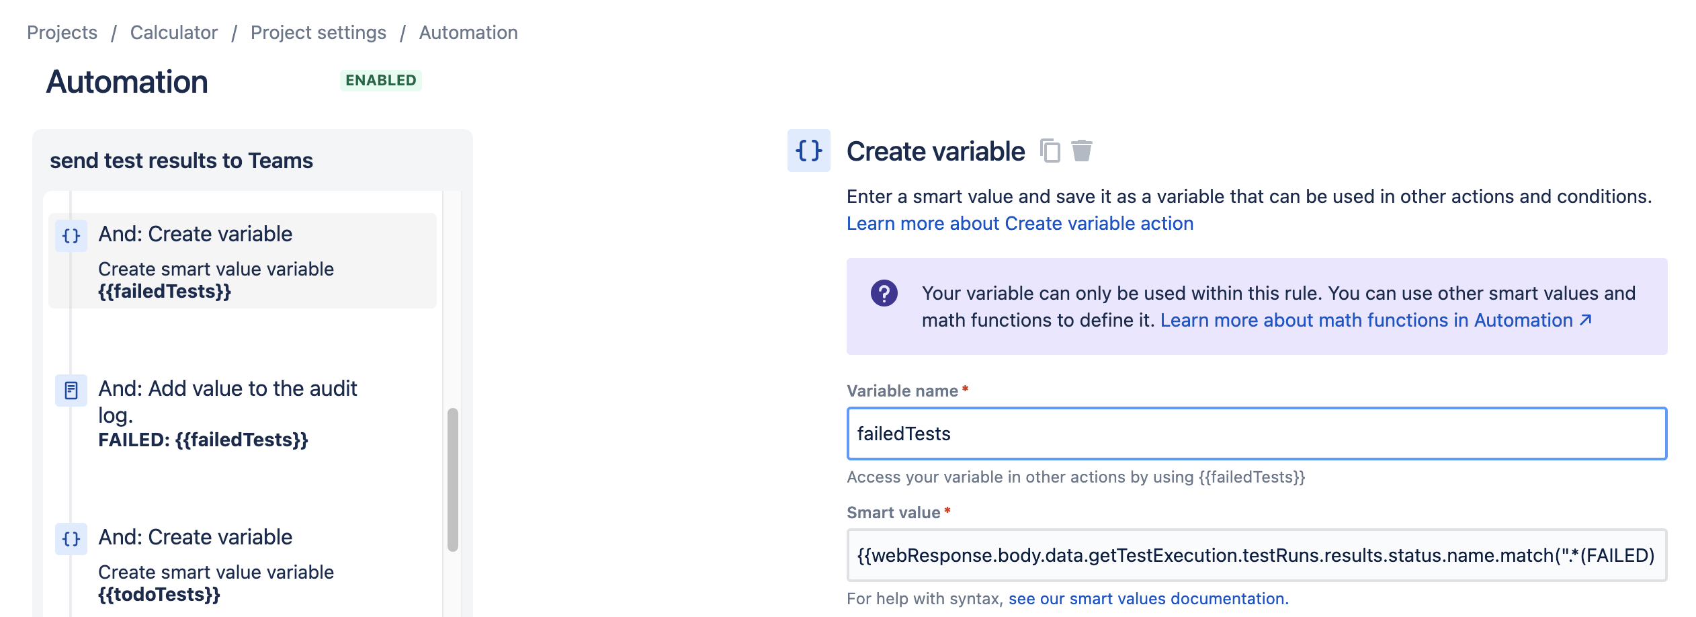Open 'see our smart values documentation' link

tap(1148, 598)
